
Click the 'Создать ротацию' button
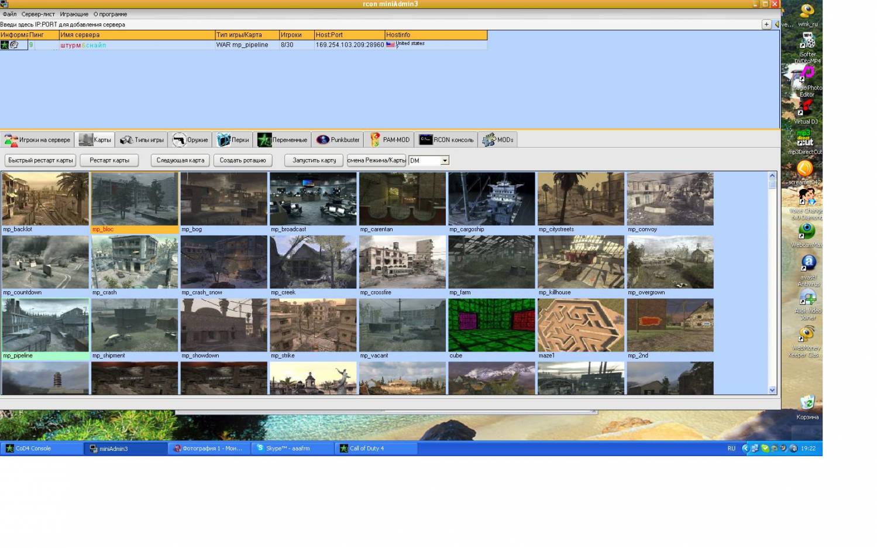tap(243, 160)
